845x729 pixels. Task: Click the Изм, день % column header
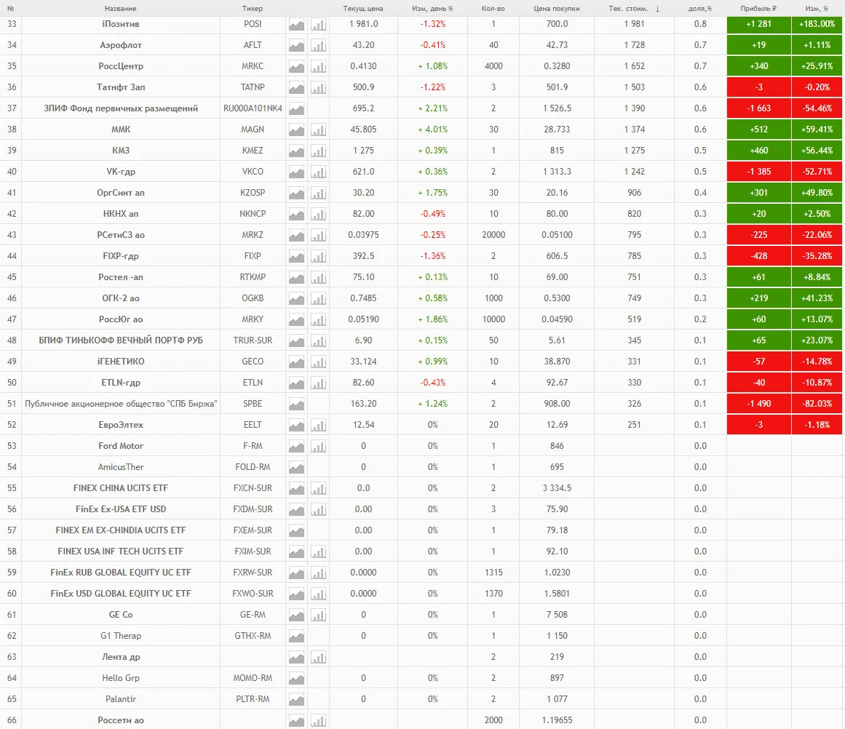tap(432, 9)
